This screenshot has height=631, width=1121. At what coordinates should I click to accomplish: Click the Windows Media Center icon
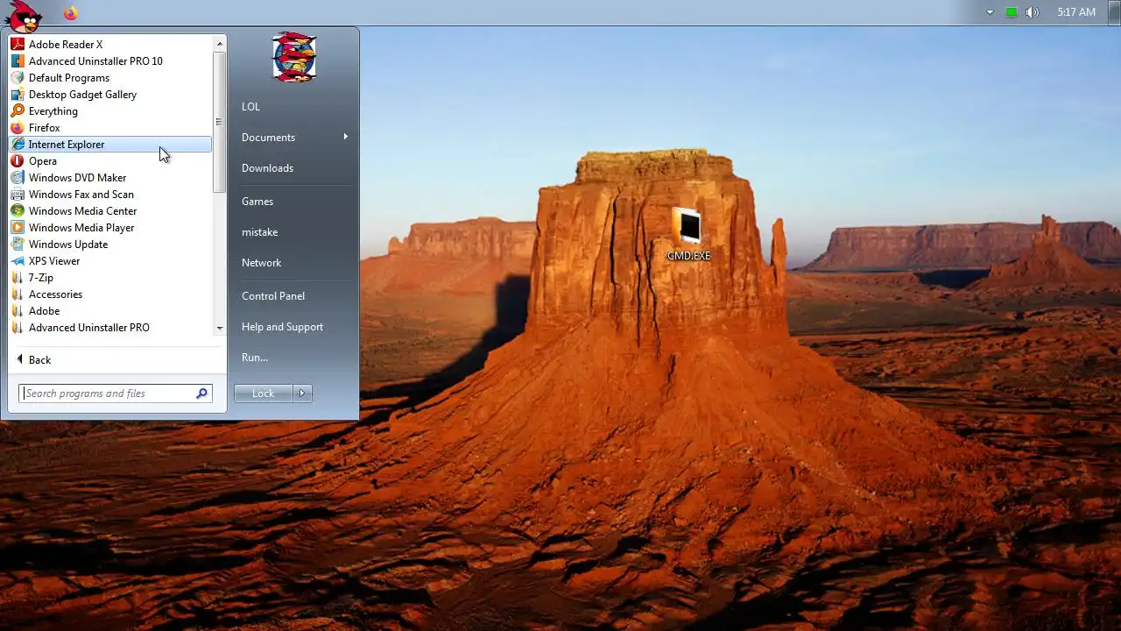tap(17, 210)
